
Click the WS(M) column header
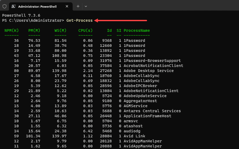click(x=60, y=30)
